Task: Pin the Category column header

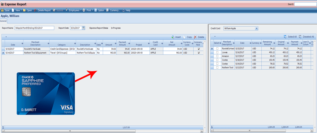Action: (x=75, y=44)
